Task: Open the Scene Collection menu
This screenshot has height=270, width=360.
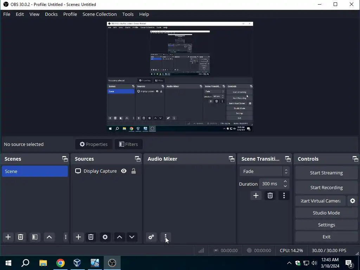Action: pyautogui.click(x=99, y=14)
